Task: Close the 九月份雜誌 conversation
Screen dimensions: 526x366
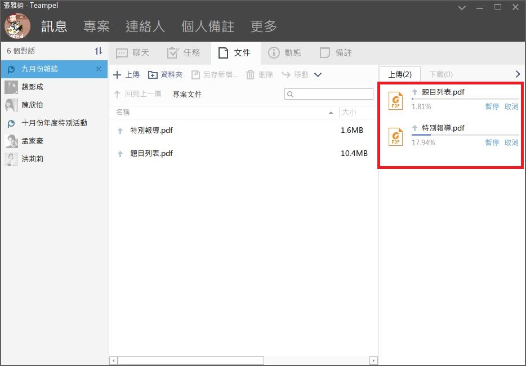Action: 99,69
